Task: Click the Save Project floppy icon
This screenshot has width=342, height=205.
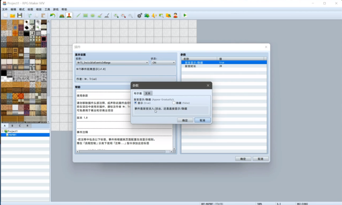Action: [x=20, y=15]
